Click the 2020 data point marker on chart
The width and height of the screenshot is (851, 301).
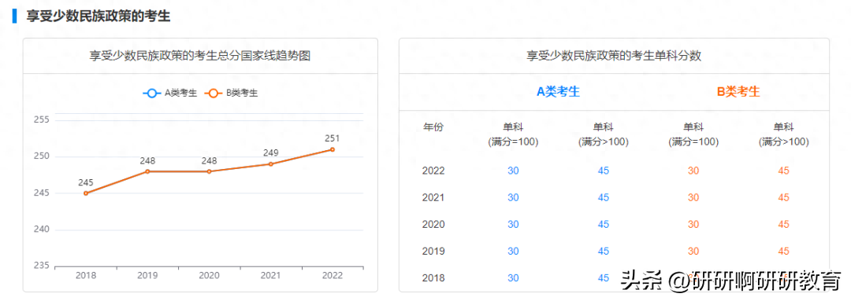point(209,171)
